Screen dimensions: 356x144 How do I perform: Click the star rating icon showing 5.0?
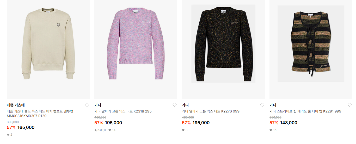(x=96, y=130)
